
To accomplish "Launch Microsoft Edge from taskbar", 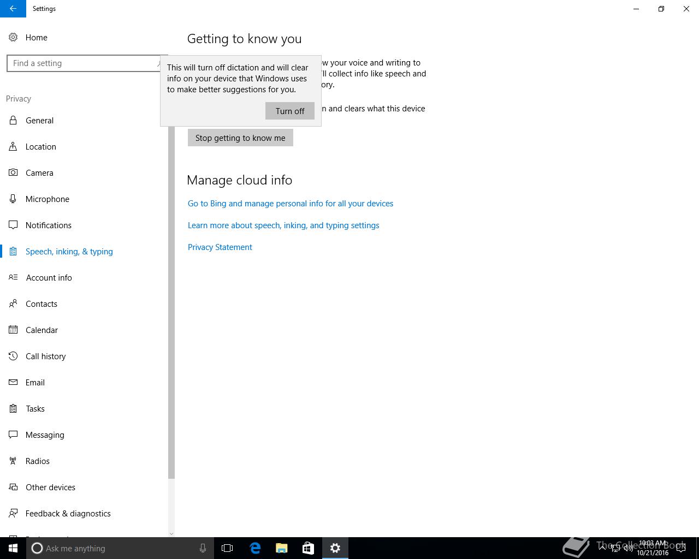I will 255,548.
